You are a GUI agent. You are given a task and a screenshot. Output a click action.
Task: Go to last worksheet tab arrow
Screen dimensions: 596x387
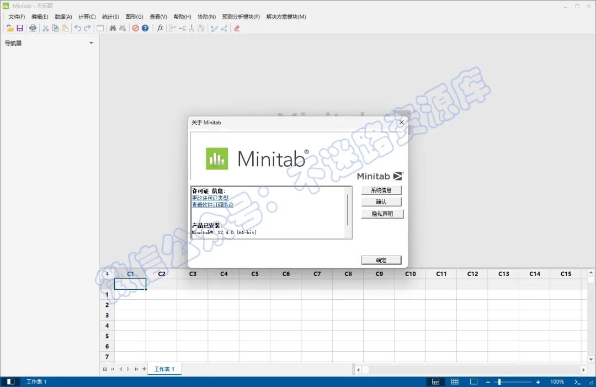click(x=136, y=369)
